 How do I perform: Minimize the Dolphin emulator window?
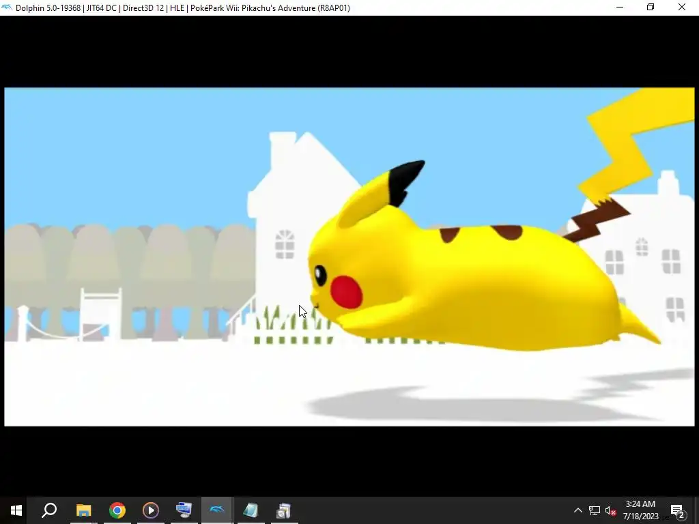(620, 8)
